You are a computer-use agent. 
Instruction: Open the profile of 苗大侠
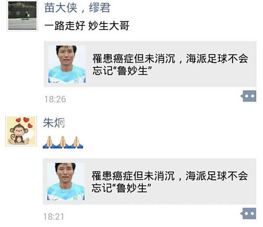pyautogui.click(x=61, y=8)
